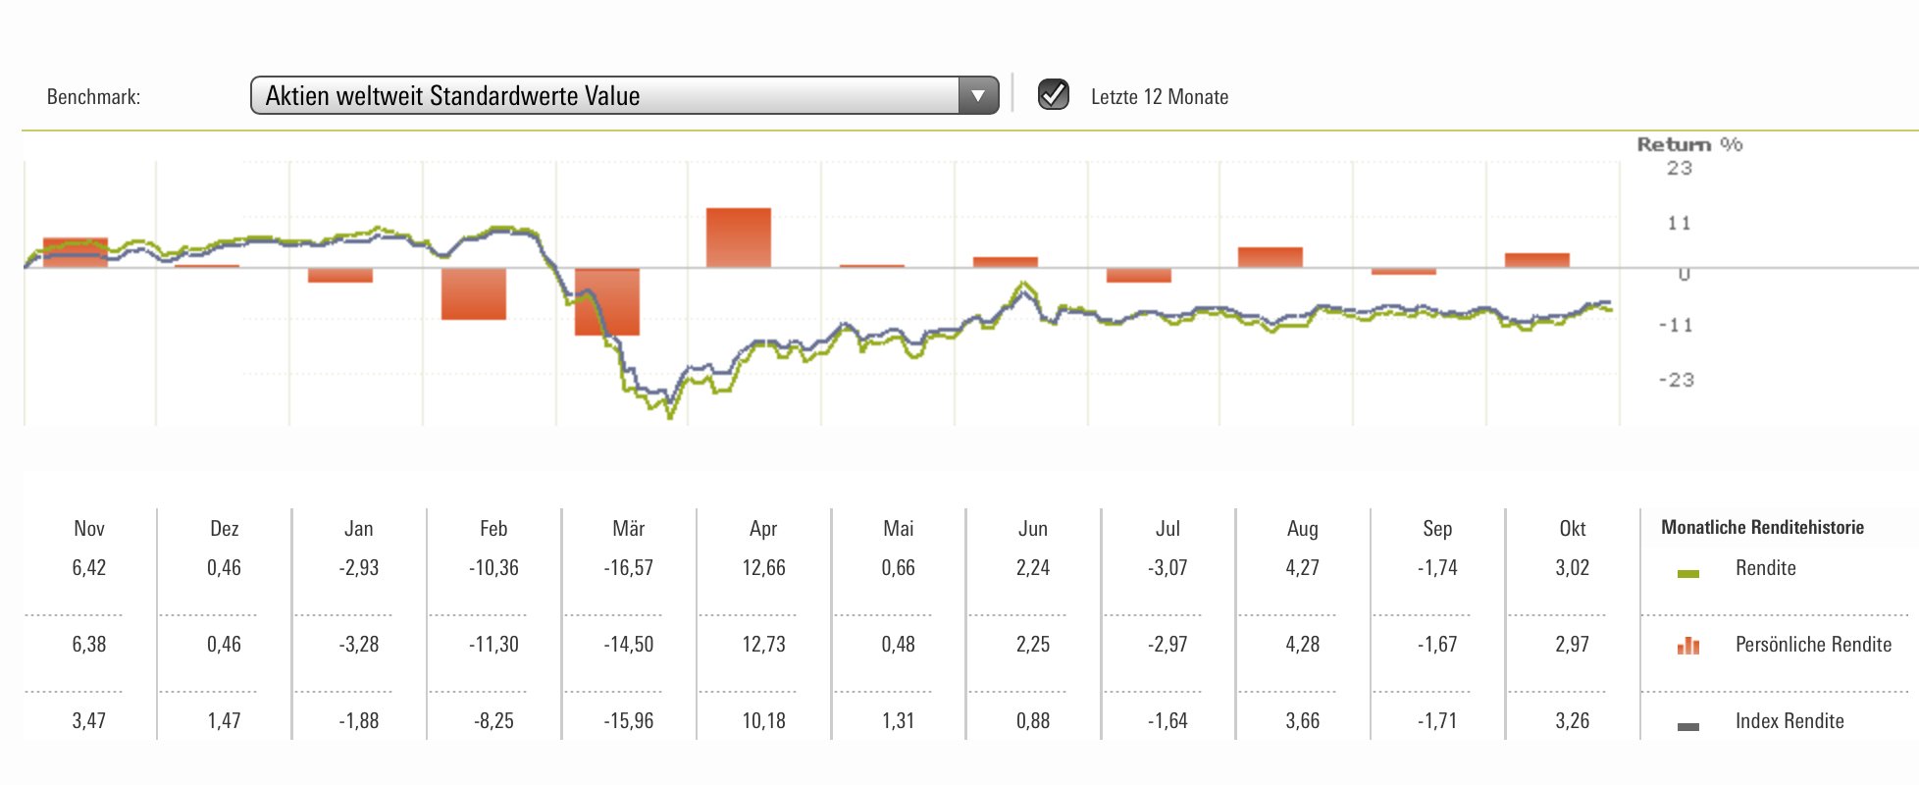Select the Okt month column header
Image resolution: width=1919 pixels, height=785 pixels.
tap(1572, 529)
